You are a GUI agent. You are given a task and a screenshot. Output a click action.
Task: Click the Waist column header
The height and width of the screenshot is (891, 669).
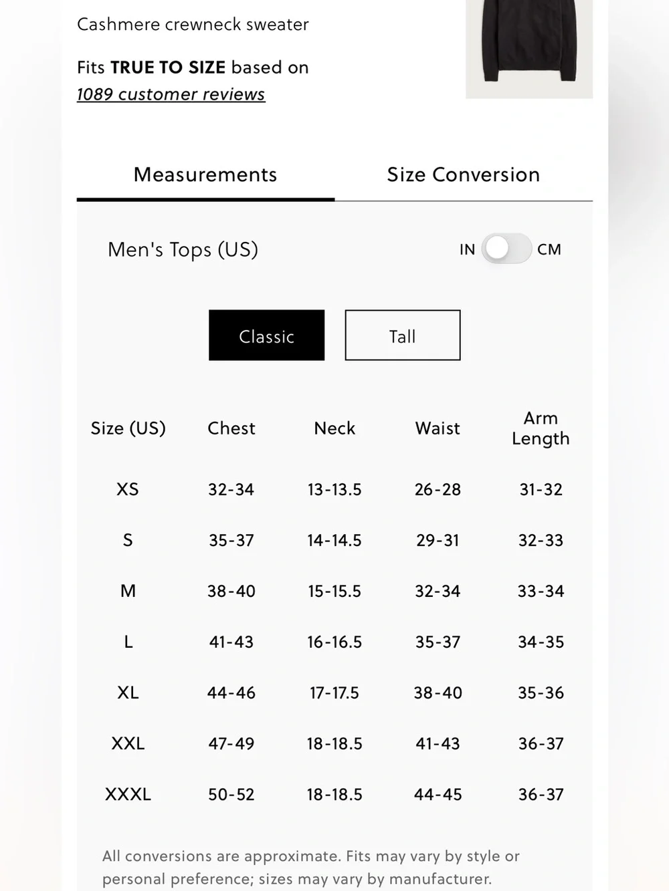[x=438, y=428]
